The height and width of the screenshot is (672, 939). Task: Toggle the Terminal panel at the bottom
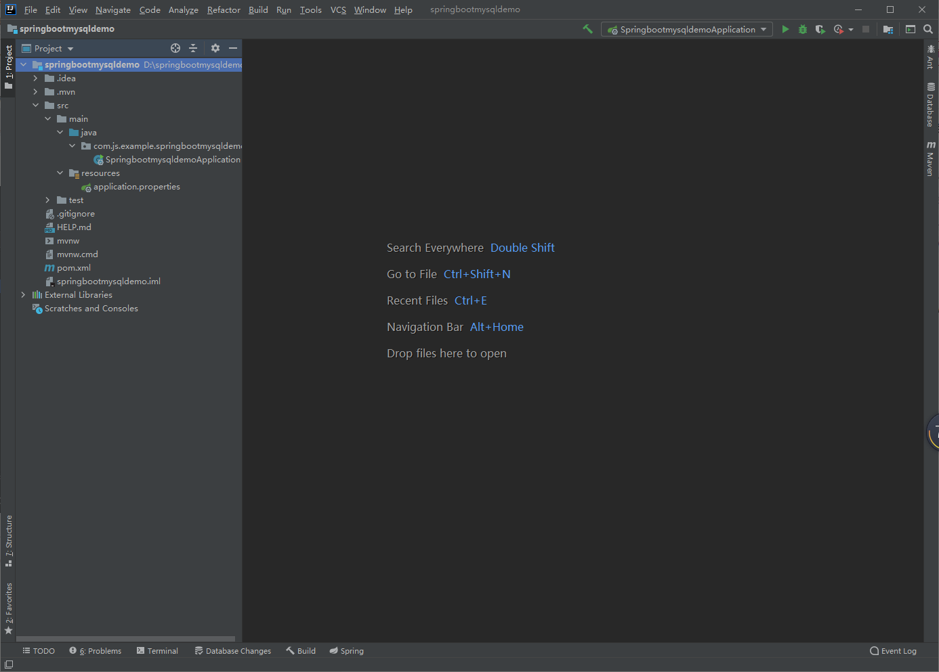coord(157,650)
